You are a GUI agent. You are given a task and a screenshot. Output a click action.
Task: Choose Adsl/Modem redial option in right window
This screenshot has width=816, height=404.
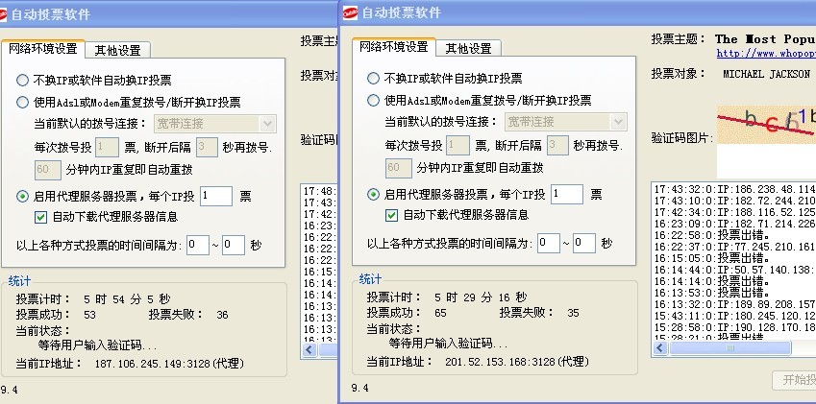pyautogui.click(x=373, y=100)
